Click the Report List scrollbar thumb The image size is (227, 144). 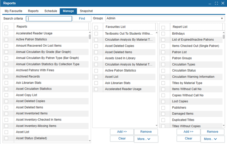(x=224, y=37)
